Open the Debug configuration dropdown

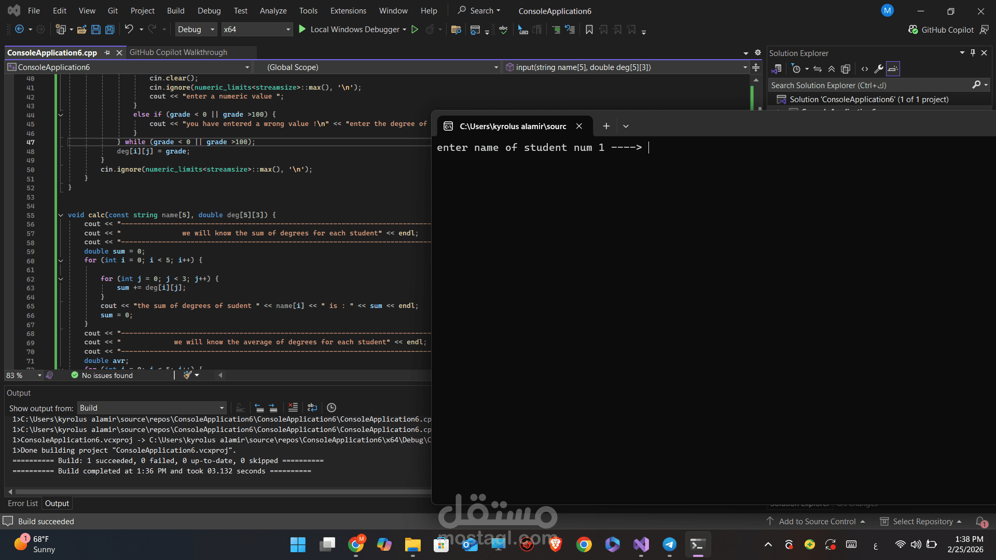[x=196, y=30]
